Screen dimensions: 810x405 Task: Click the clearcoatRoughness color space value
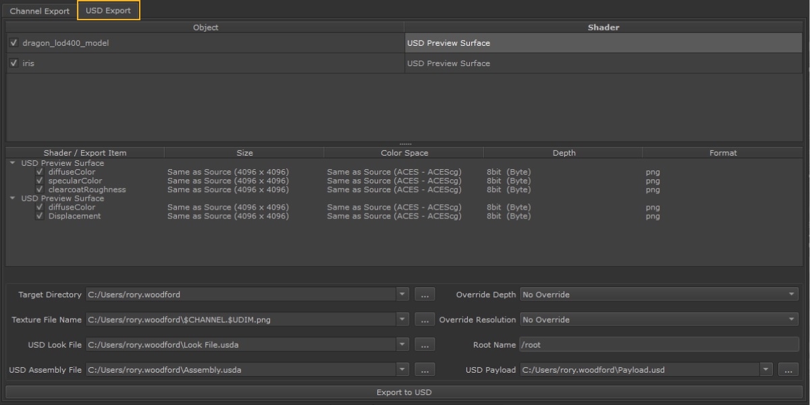394,189
